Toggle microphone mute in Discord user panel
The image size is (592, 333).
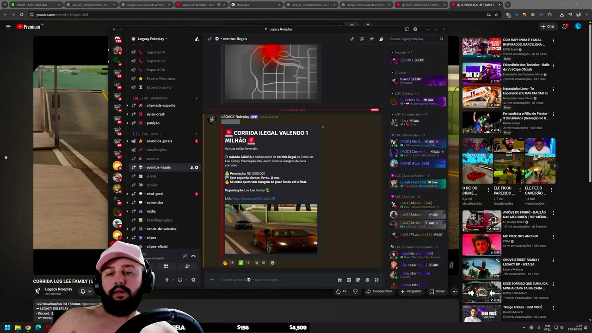[167, 280]
